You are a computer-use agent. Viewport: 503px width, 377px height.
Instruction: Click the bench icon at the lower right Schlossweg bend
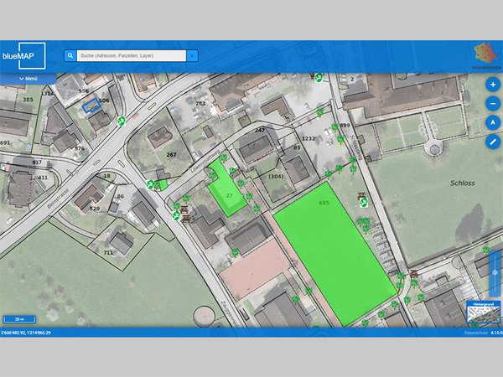(414, 274)
